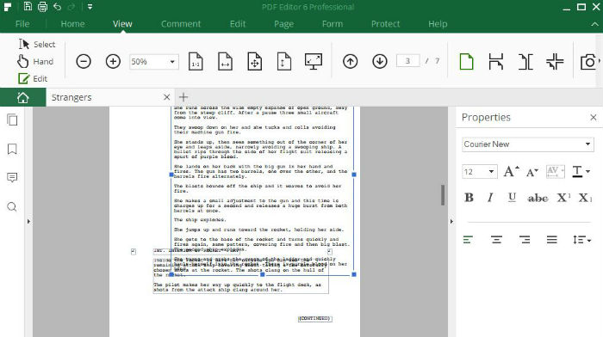Toggle bold formatting
Viewport: 603px width, 337px height.
tap(469, 197)
